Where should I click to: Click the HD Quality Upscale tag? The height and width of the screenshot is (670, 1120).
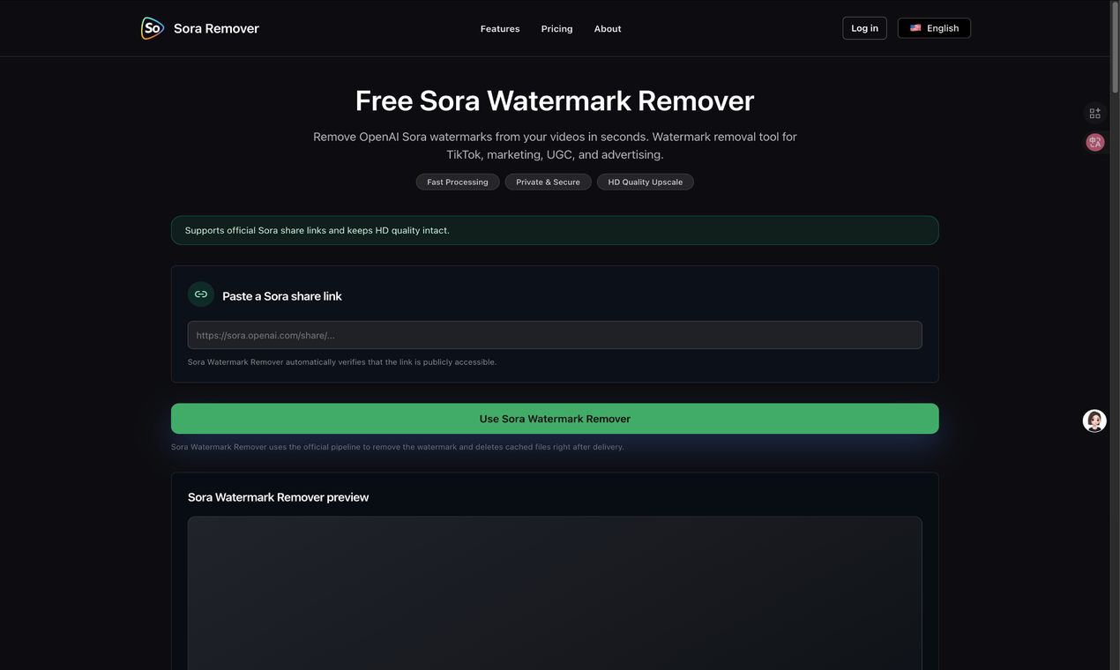[645, 182]
